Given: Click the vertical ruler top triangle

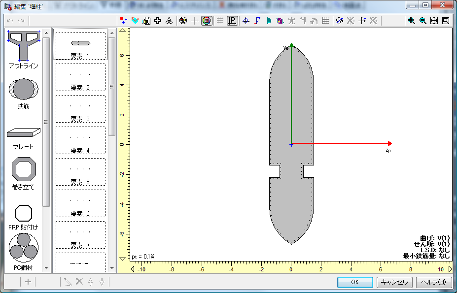Looking at the screenshot, I should click(123, 31).
